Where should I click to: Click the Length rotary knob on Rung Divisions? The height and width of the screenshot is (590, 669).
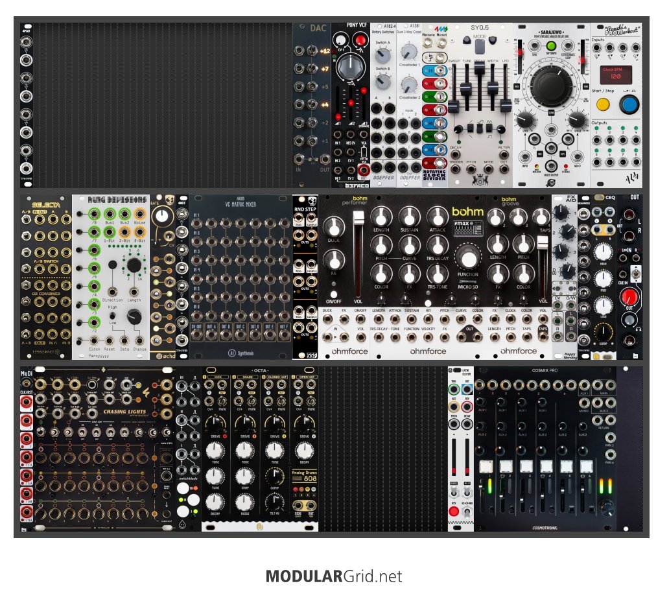point(134,265)
